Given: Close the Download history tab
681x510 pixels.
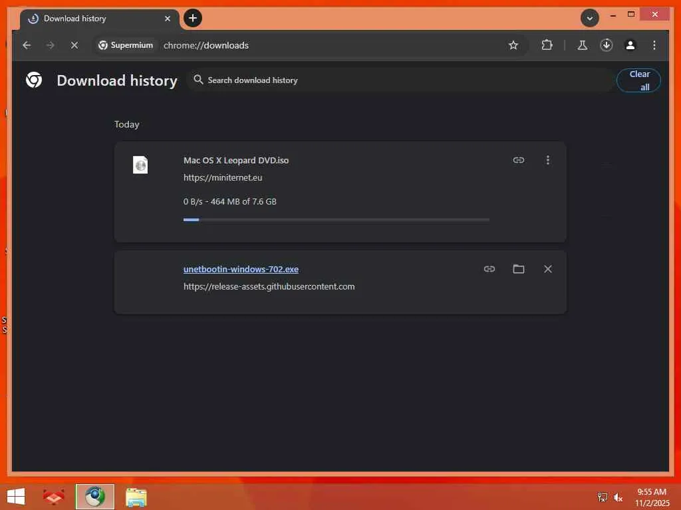Looking at the screenshot, I should [167, 19].
